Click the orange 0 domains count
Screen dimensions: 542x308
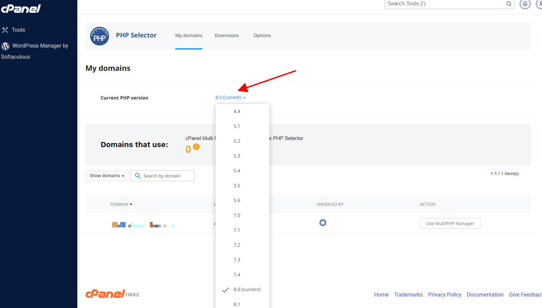point(188,149)
